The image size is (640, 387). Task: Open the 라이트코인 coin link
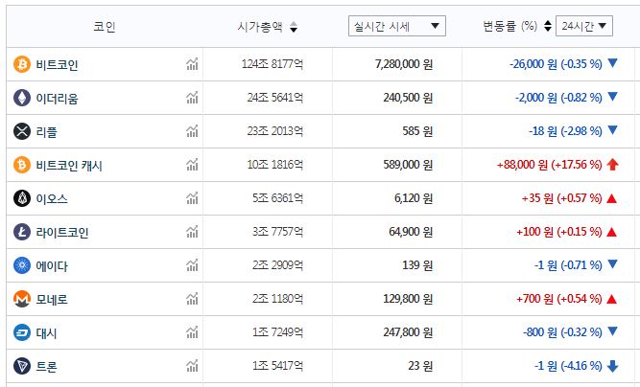pyautogui.click(x=62, y=232)
